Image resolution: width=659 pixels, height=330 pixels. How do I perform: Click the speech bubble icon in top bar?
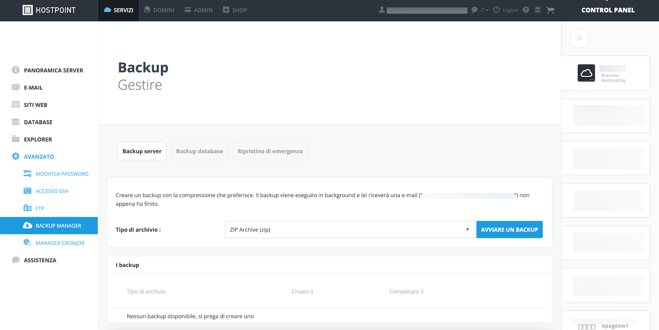coord(474,10)
